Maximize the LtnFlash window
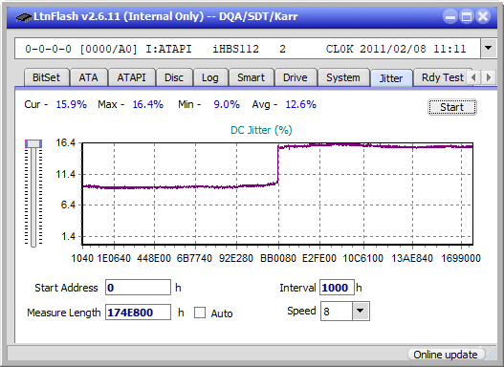The height and width of the screenshot is (367, 504). [467, 16]
